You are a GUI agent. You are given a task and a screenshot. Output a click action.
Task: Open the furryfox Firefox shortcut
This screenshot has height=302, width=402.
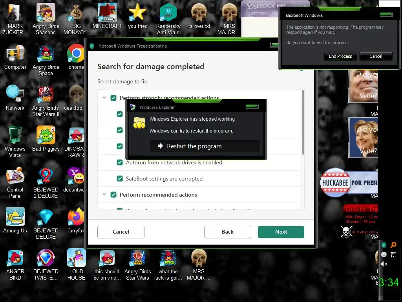76,221
